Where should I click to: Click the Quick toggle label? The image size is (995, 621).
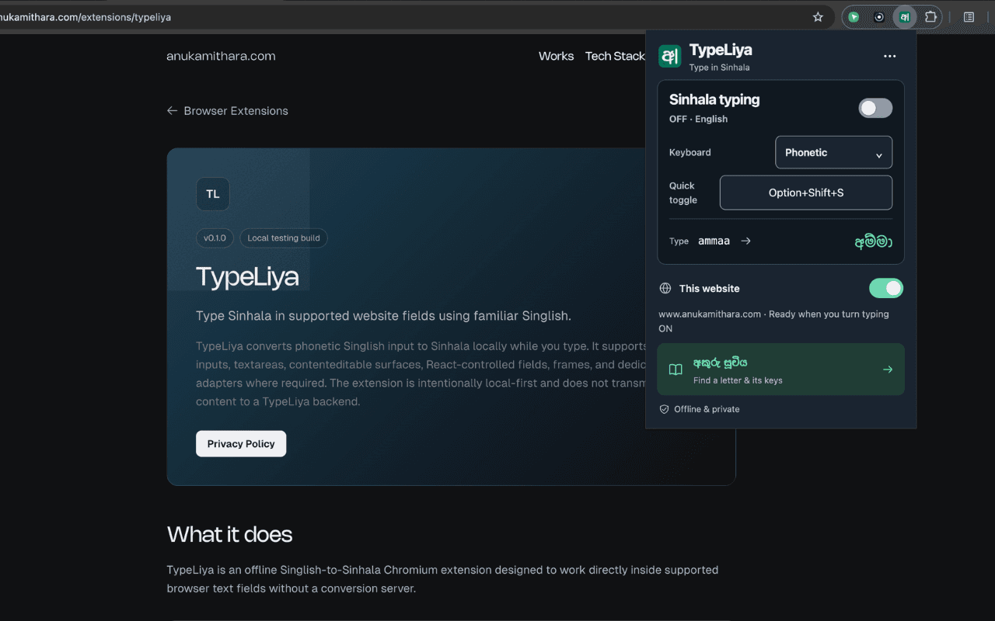[x=683, y=193]
